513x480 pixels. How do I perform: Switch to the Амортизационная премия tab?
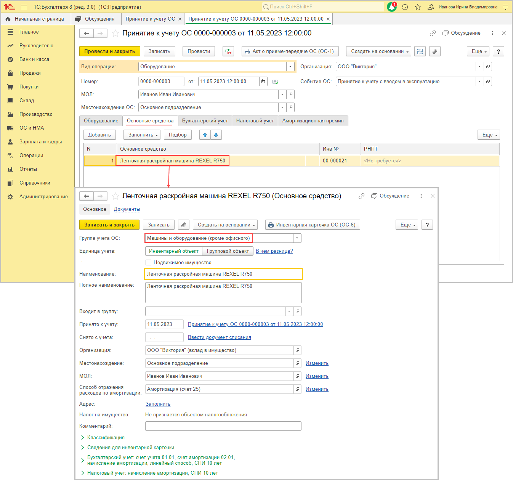[x=313, y=121]
